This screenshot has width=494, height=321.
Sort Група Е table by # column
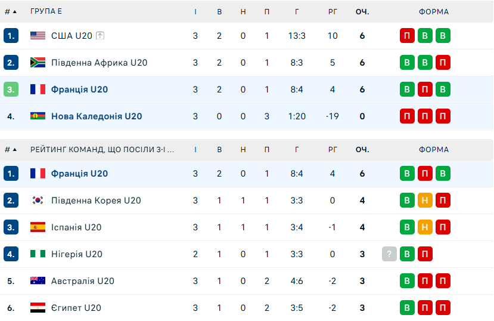coord(11,11)
